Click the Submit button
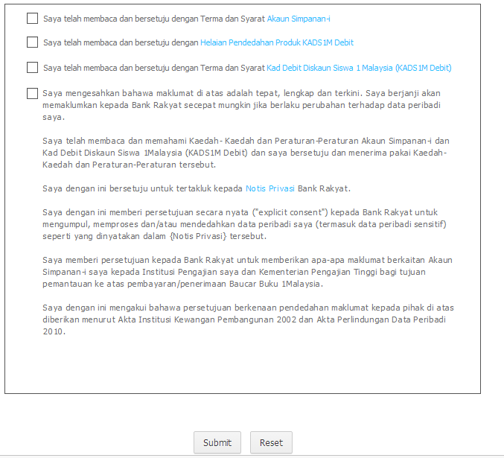 pos(217,442)
